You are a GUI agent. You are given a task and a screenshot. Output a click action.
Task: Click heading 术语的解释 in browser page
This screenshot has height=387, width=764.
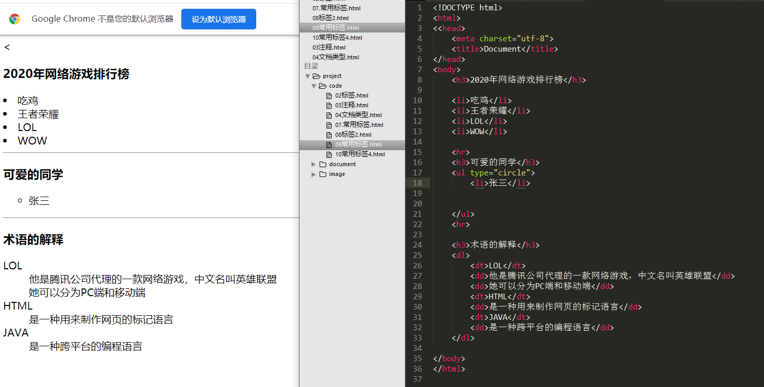[x=33, y=240]
